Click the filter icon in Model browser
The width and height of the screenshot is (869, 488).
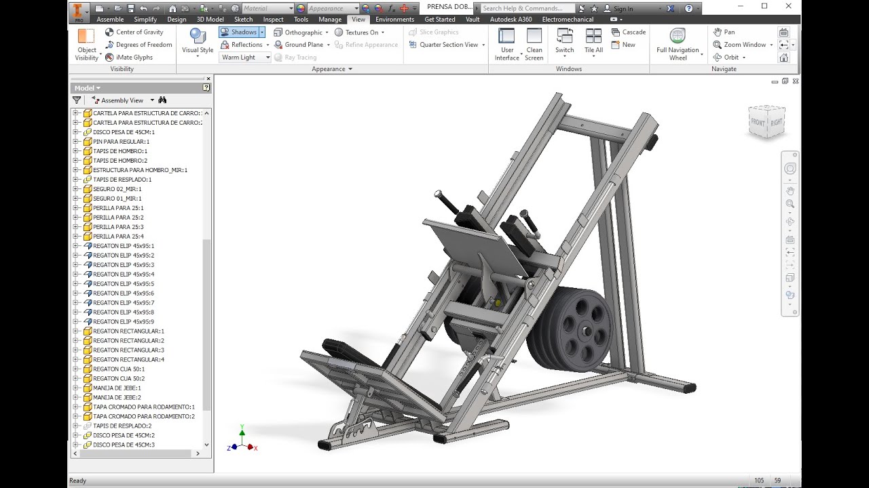77,100
